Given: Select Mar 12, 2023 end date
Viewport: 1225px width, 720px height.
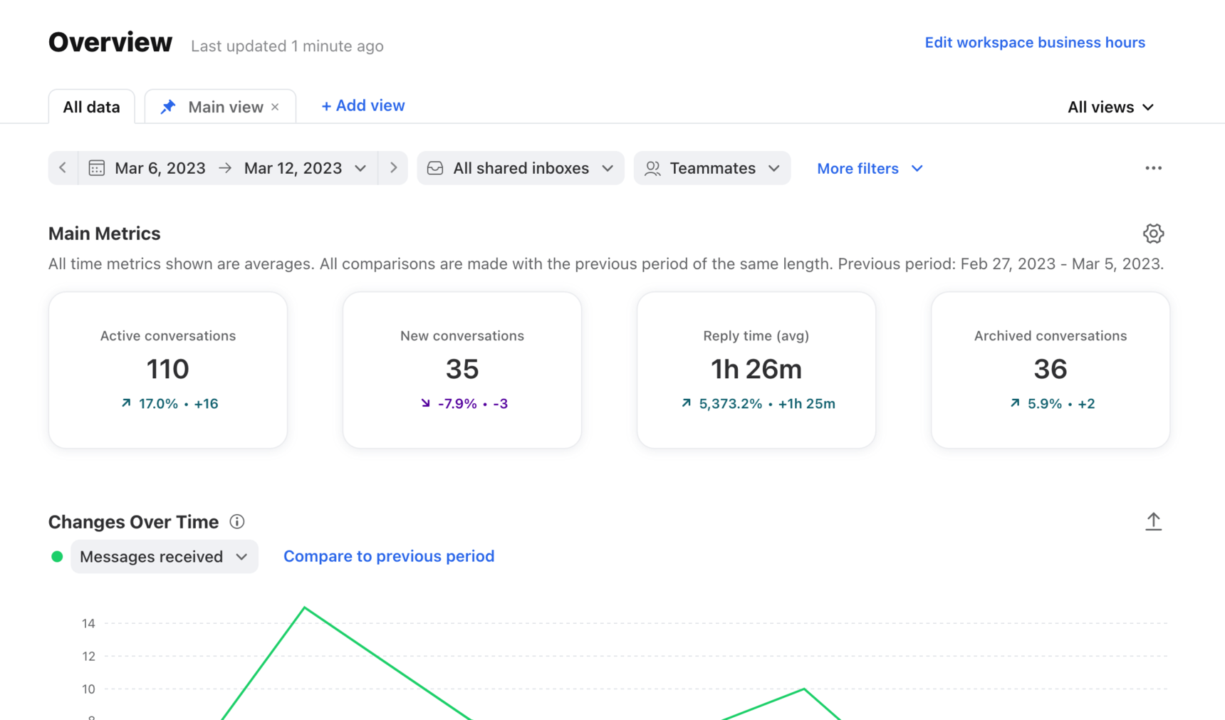Looking at the screenshot, I should (x=293, y=168).
